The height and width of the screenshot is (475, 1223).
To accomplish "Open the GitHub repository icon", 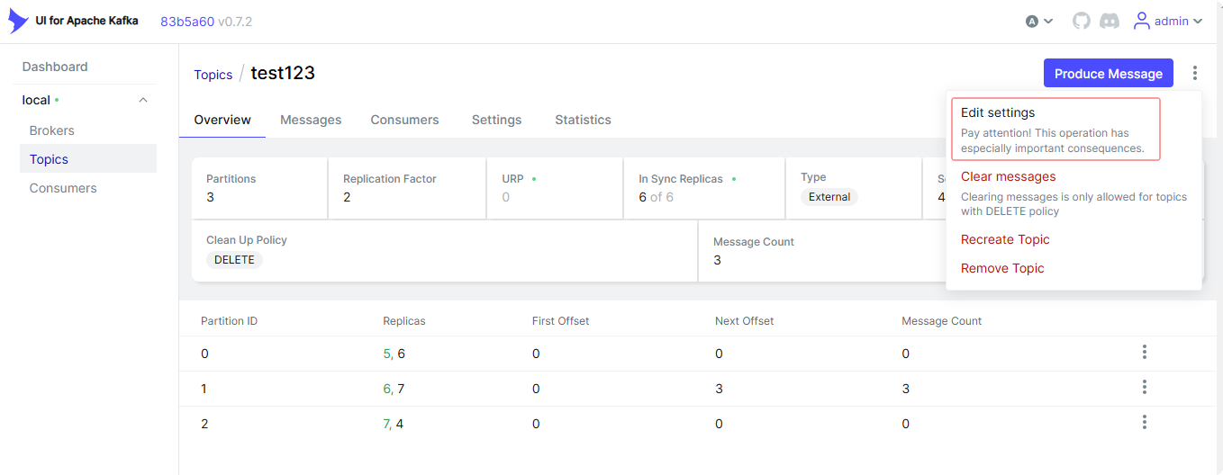I will coord(1082,21).
